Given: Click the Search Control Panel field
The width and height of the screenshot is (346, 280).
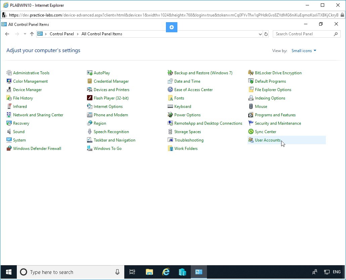Looking at the screenshot, I should tap(306, 34).
